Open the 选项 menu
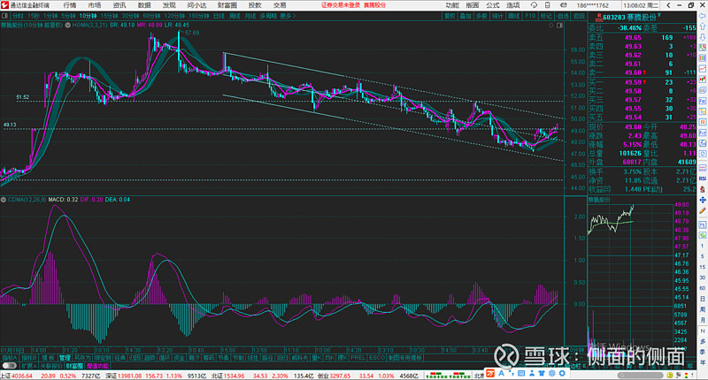Image resolution: width=708 pixels, height=380 pixels. click(x=513, y=5)
